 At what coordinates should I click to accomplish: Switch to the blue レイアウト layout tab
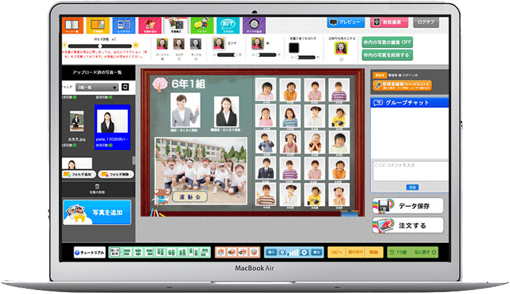pos(123,25)
